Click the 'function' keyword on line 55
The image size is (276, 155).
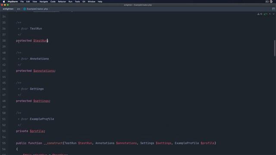[35, 143]
